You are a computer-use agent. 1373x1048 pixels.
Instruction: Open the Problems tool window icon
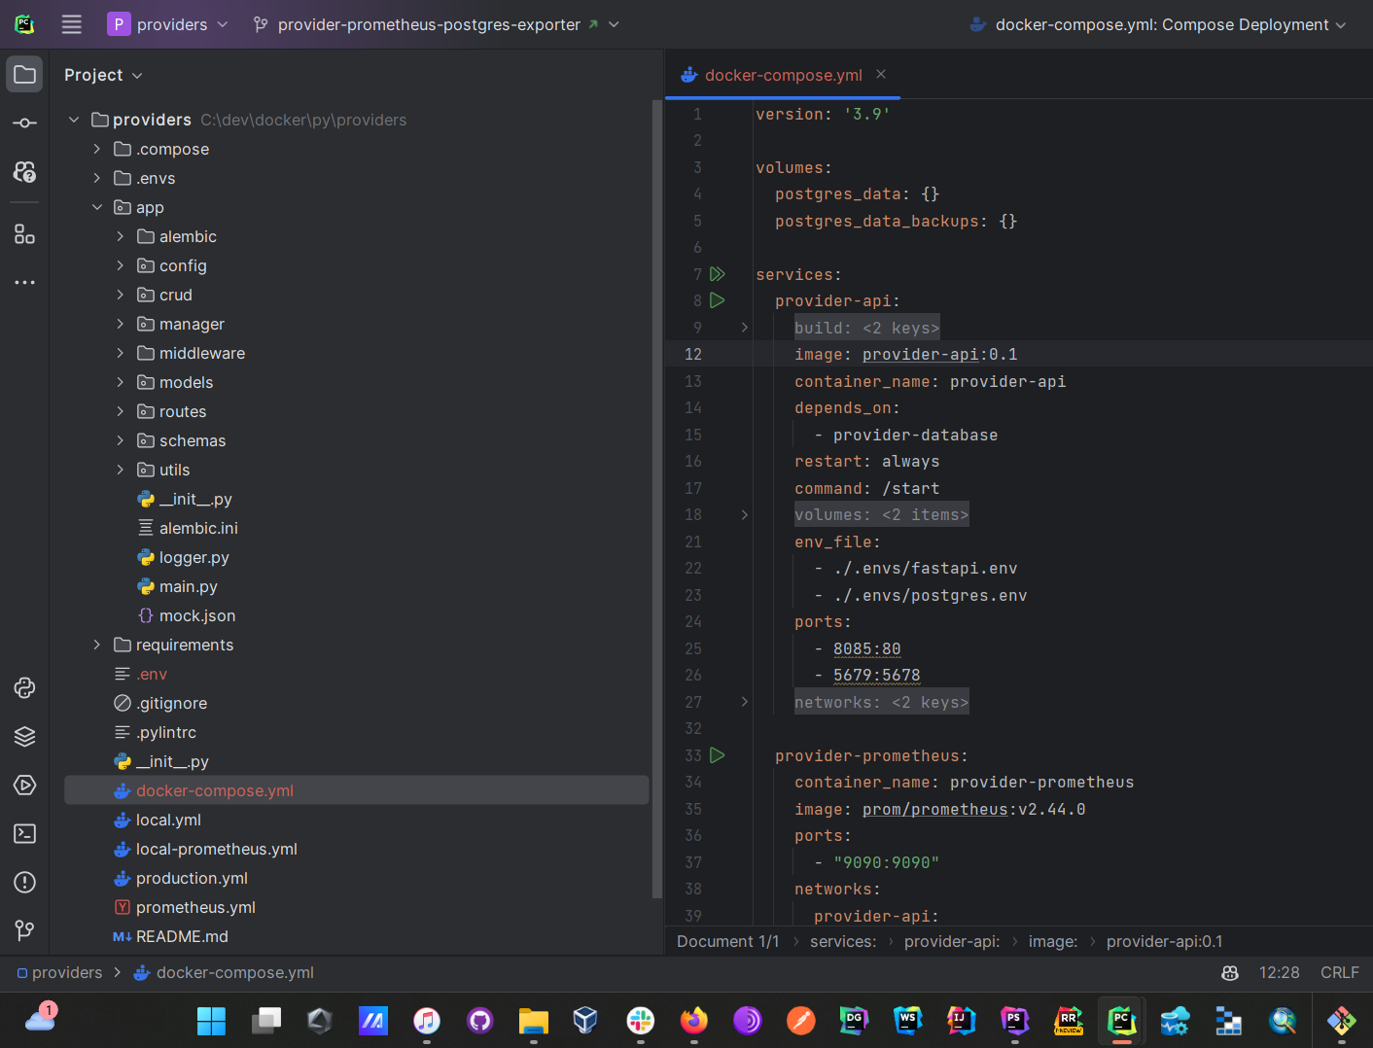click(25, 883)
